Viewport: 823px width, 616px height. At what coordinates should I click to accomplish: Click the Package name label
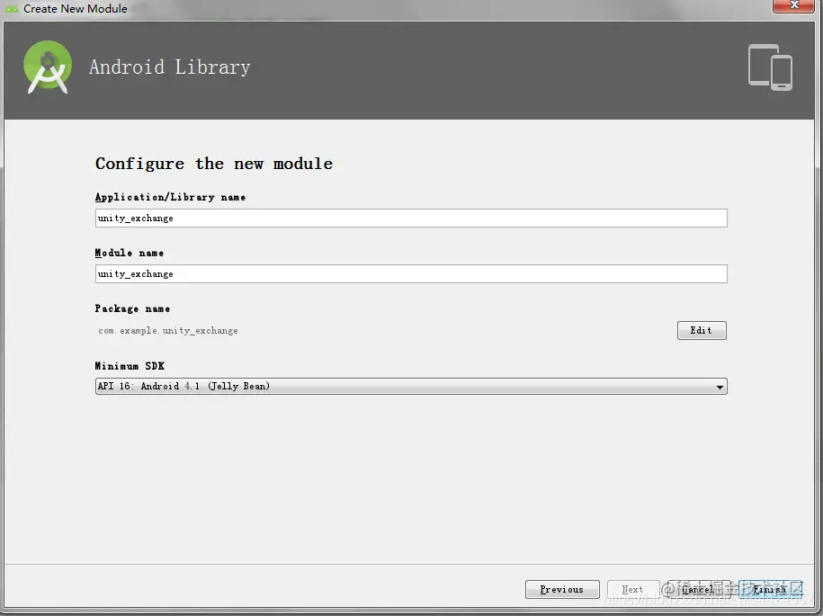click(x=132, y=308)
